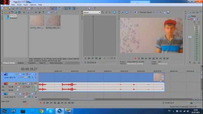Click the search magnifier in the Project Media toolbar
The height and width of the screenshot is (114, 203).
click(56, 12)
